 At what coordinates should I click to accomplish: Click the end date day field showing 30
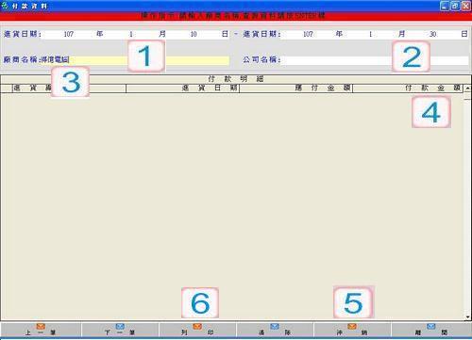[433, 34]
